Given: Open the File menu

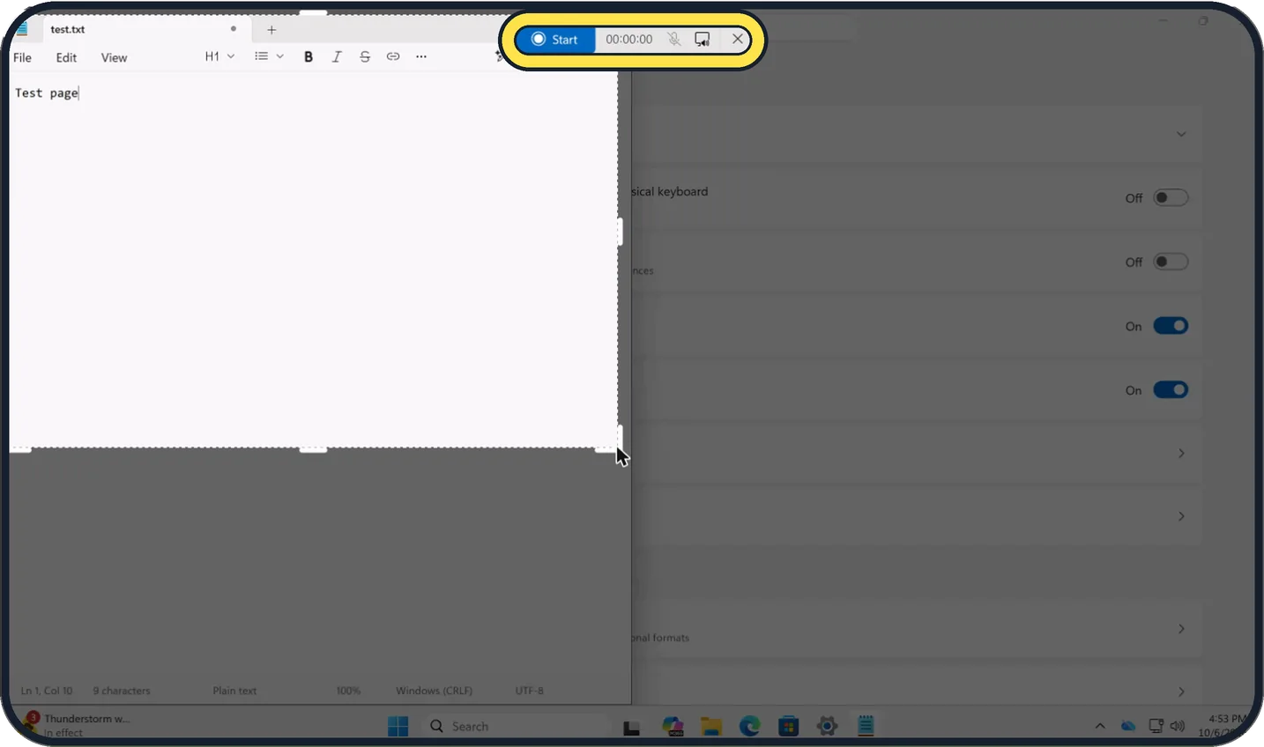Looking at the screenshot, I should click(23, 58).
